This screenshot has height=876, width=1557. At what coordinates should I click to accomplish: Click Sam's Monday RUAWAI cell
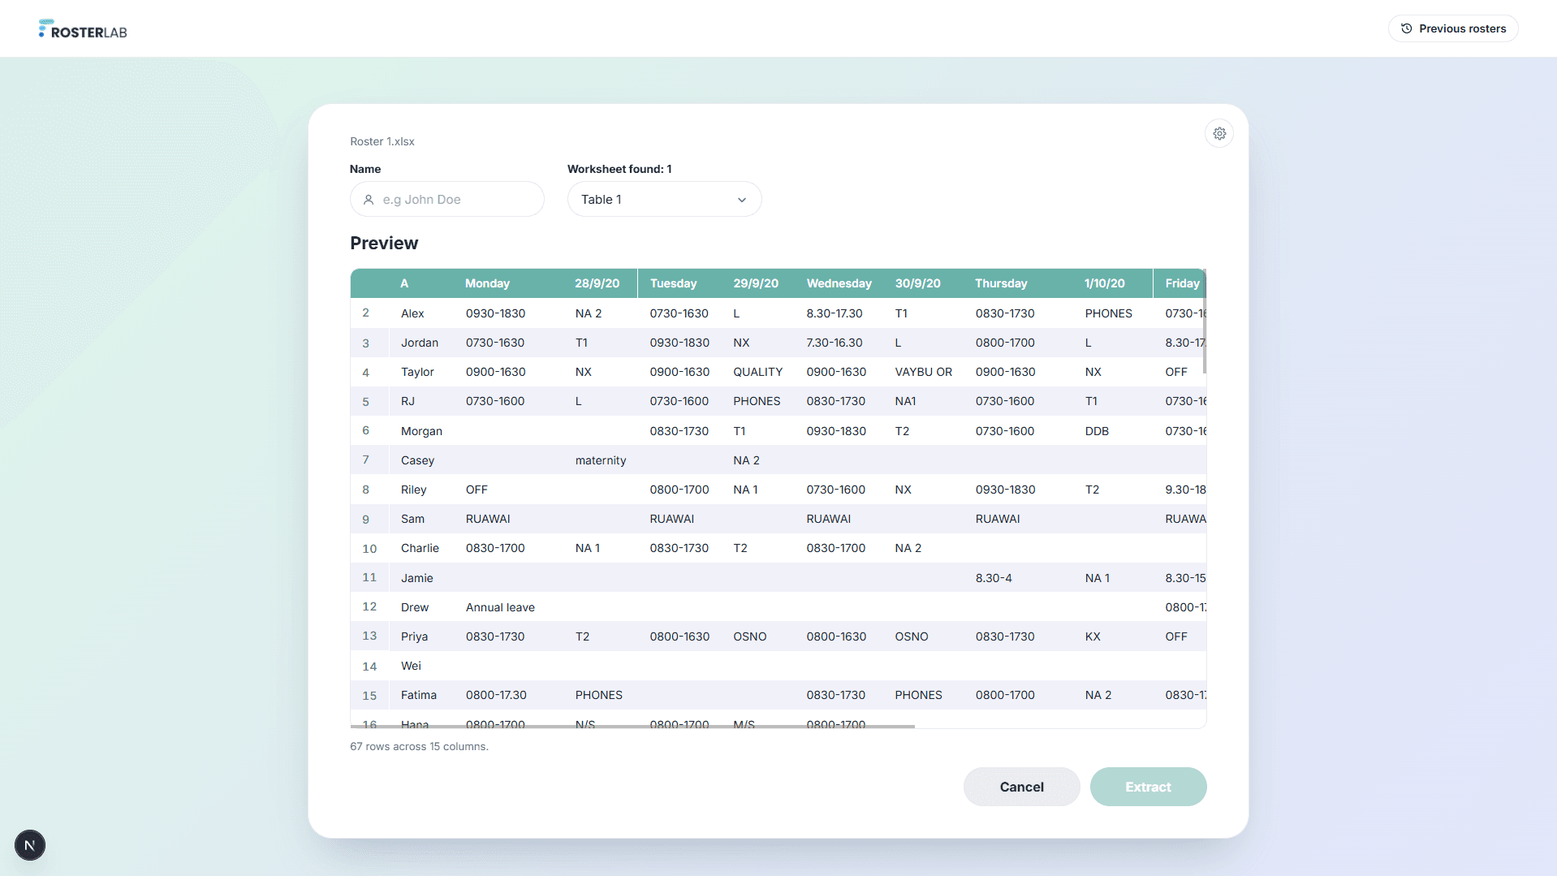tap(488, 519)
